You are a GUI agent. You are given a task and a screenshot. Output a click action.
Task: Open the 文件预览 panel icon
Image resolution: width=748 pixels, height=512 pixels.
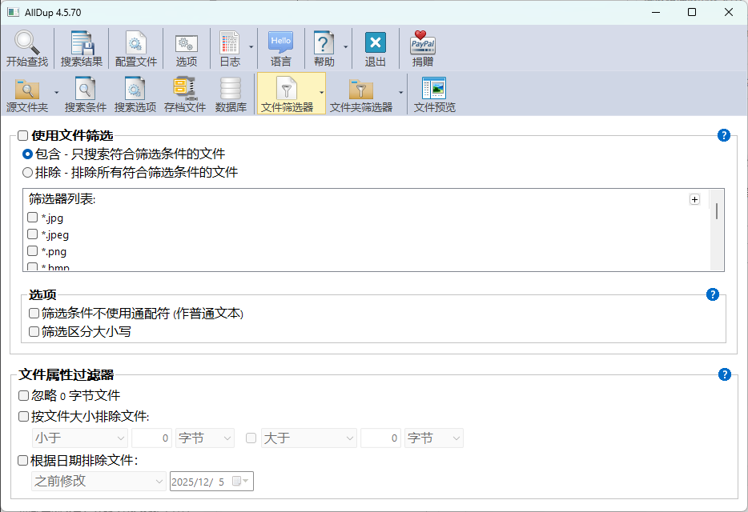pos(434,89)
